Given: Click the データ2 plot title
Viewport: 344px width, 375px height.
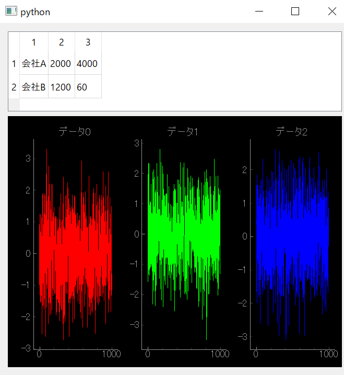Looking at the screenshot, I should [291, 132].
